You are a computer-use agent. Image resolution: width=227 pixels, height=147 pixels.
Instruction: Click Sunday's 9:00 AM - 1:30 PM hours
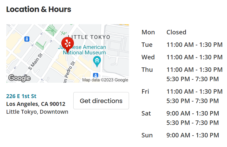tap(193, 135)
